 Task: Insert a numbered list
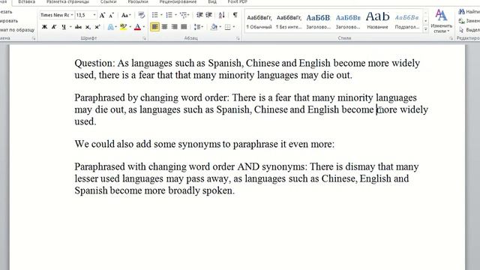[169, 15]
